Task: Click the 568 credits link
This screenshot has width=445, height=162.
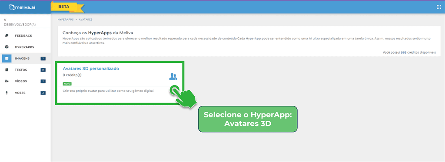Action: pos(403,52)
